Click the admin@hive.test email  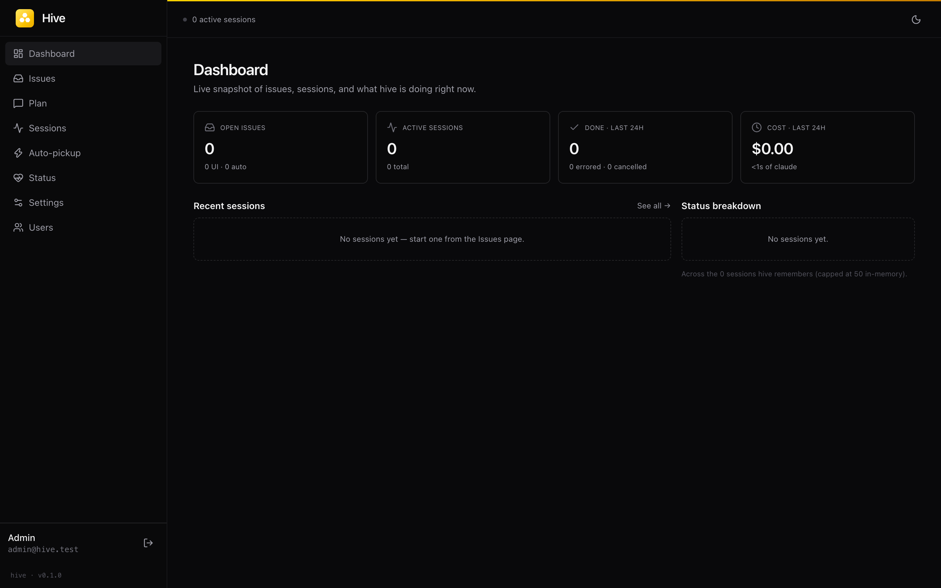[43, 549]
